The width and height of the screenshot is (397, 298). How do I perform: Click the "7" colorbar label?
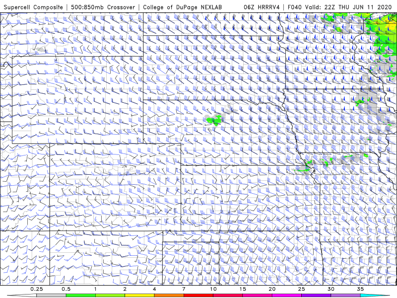(184, 289)
